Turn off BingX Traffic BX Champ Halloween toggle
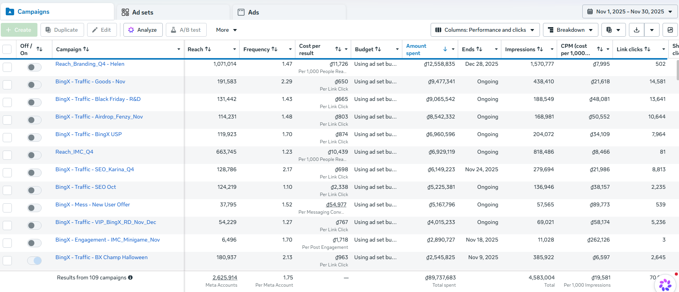This screenshot has width=679, height=292. [34, 261]
